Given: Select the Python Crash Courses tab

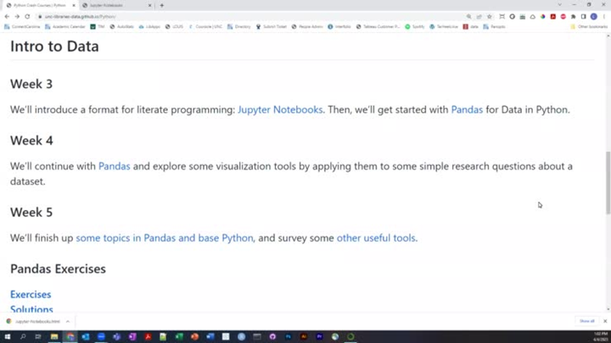Looking at the screenshot, I should tap(39, 5).
